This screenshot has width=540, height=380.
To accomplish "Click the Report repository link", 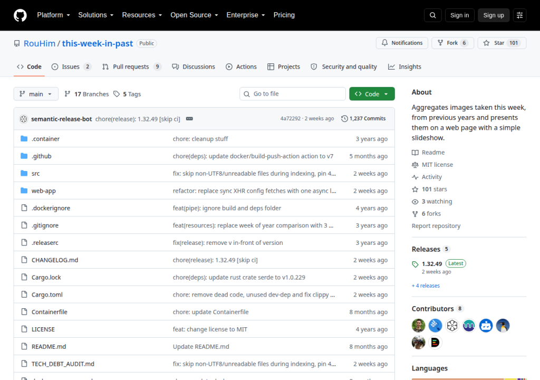I will (x=436, y=226).
